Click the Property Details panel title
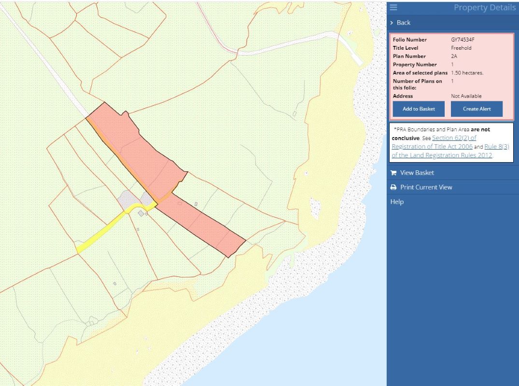 click(484, 8)
